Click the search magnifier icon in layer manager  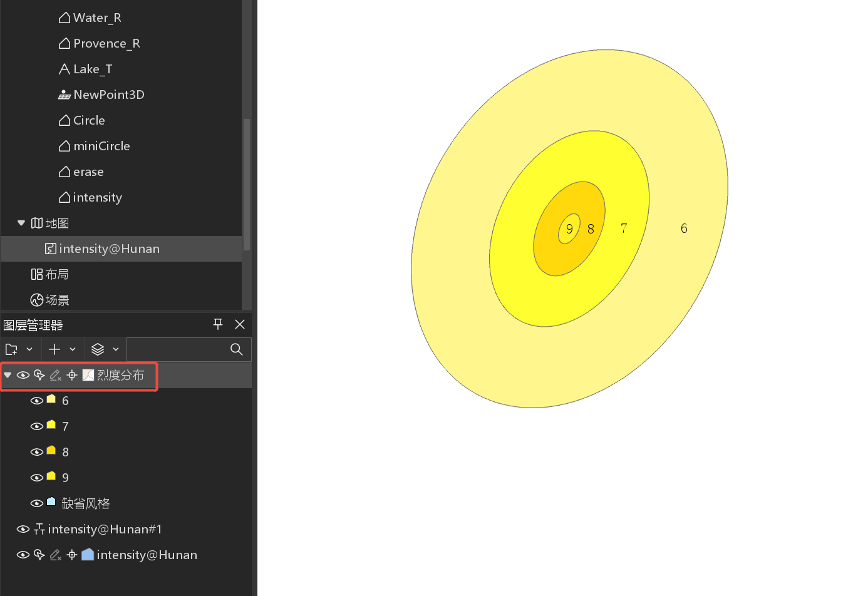(x=236, y=349)
